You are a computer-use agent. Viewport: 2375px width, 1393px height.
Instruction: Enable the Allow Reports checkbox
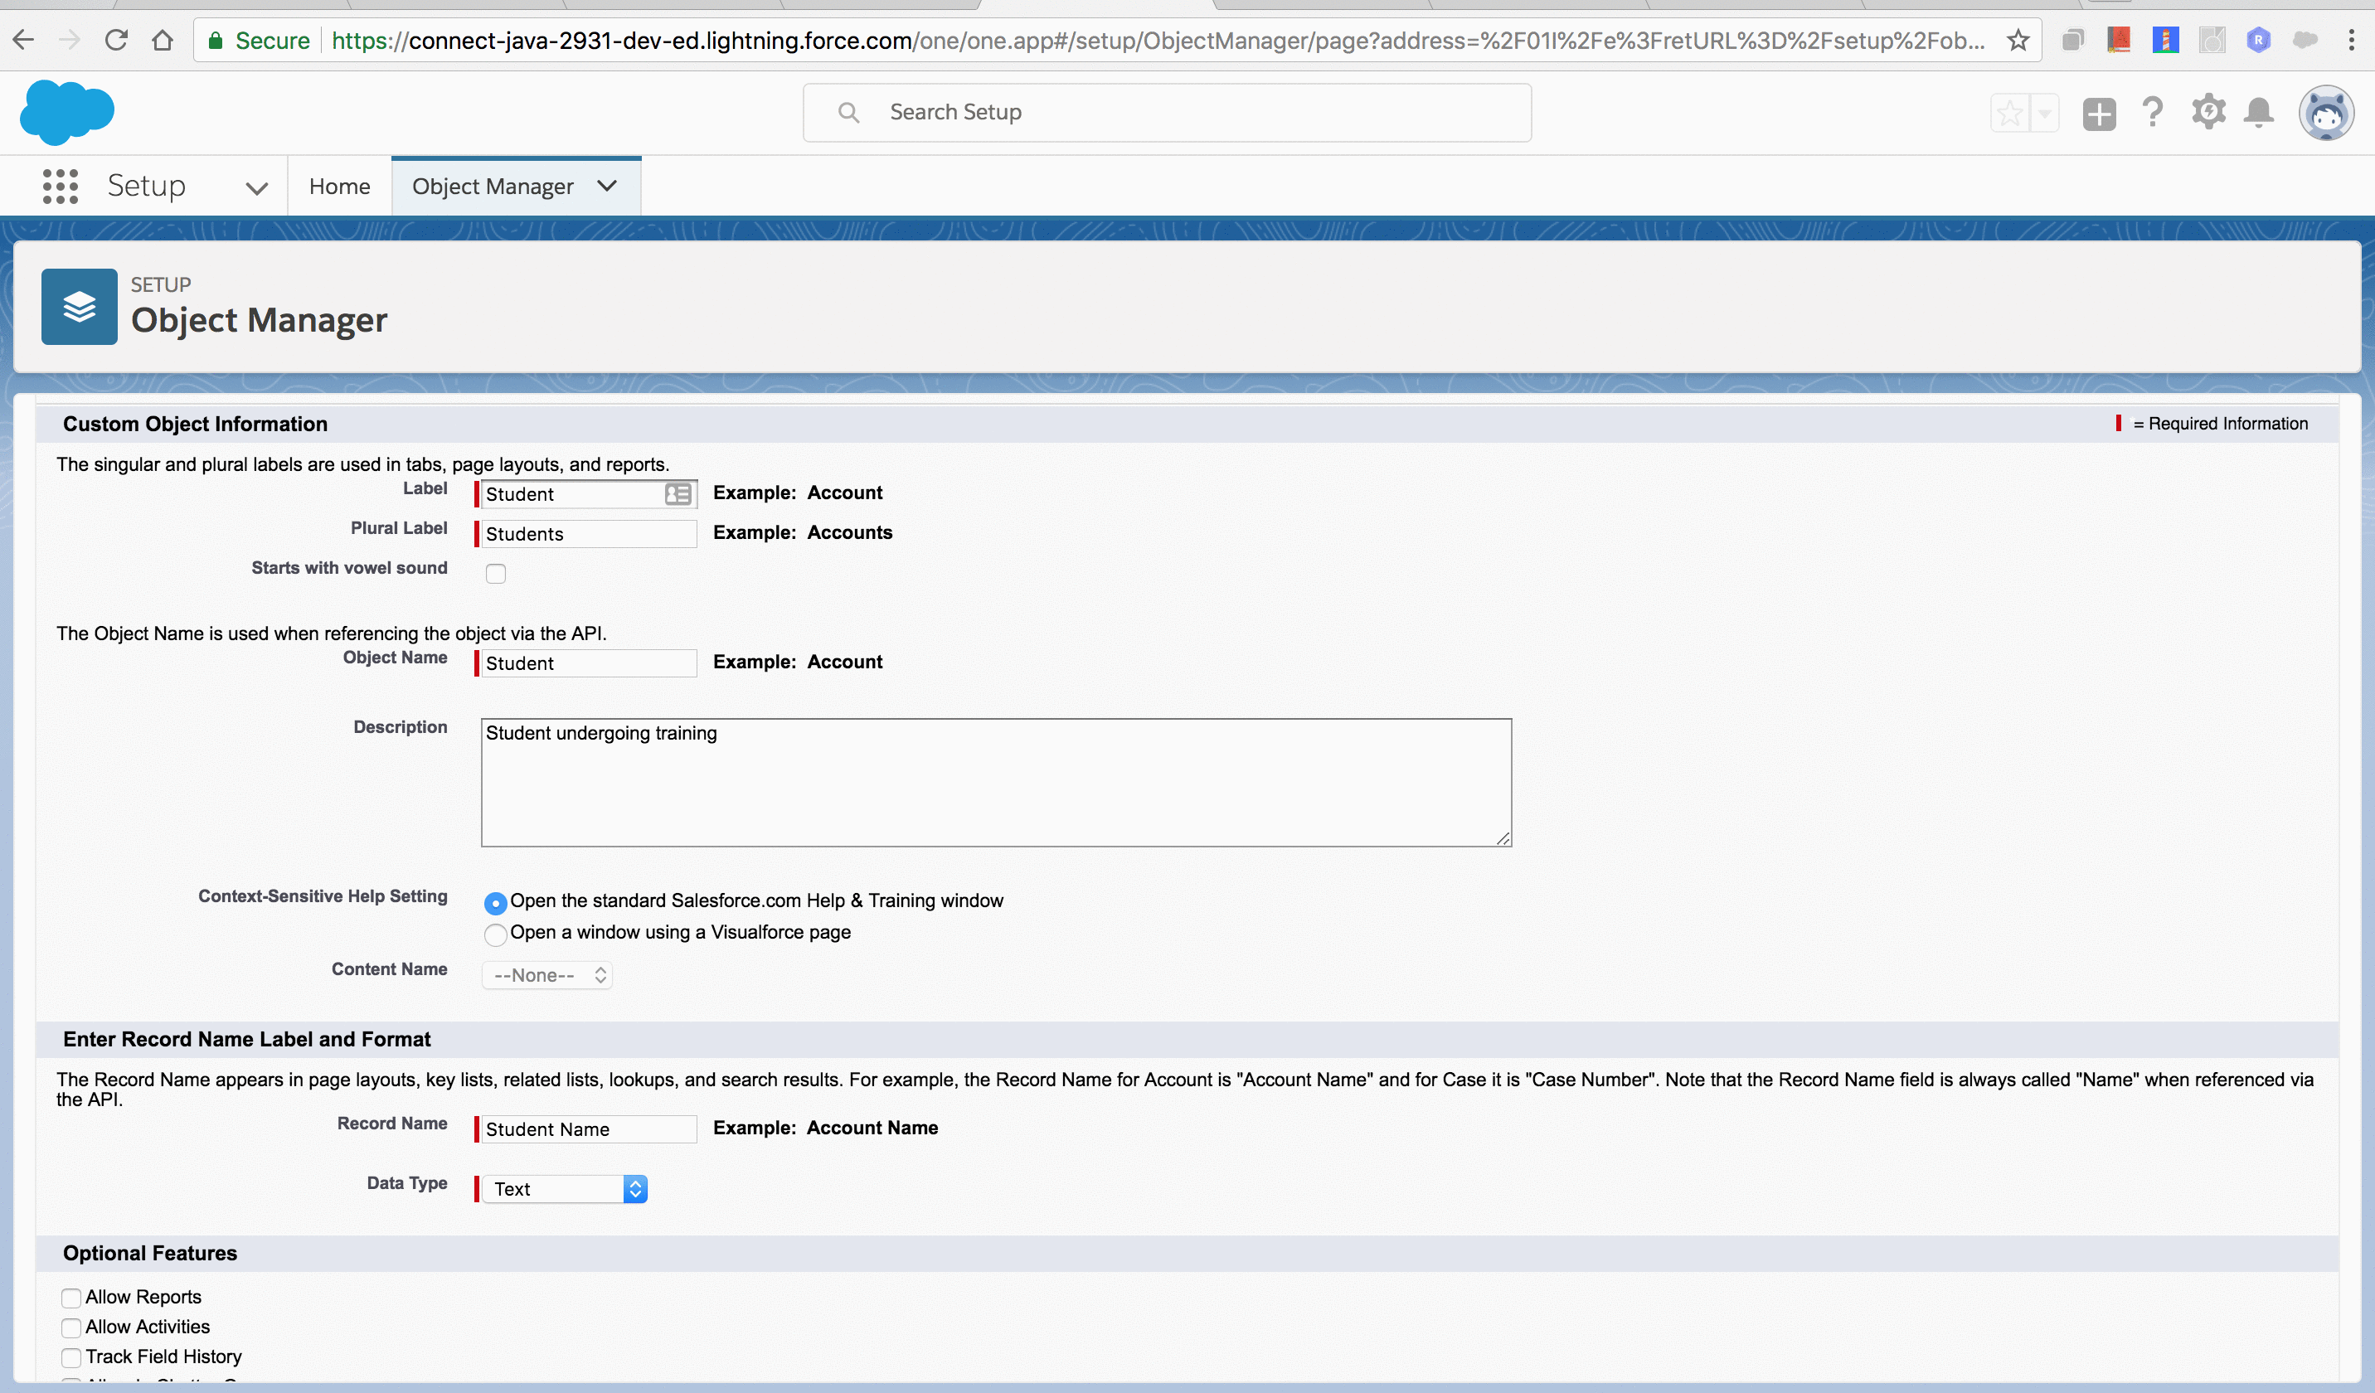70,1295
